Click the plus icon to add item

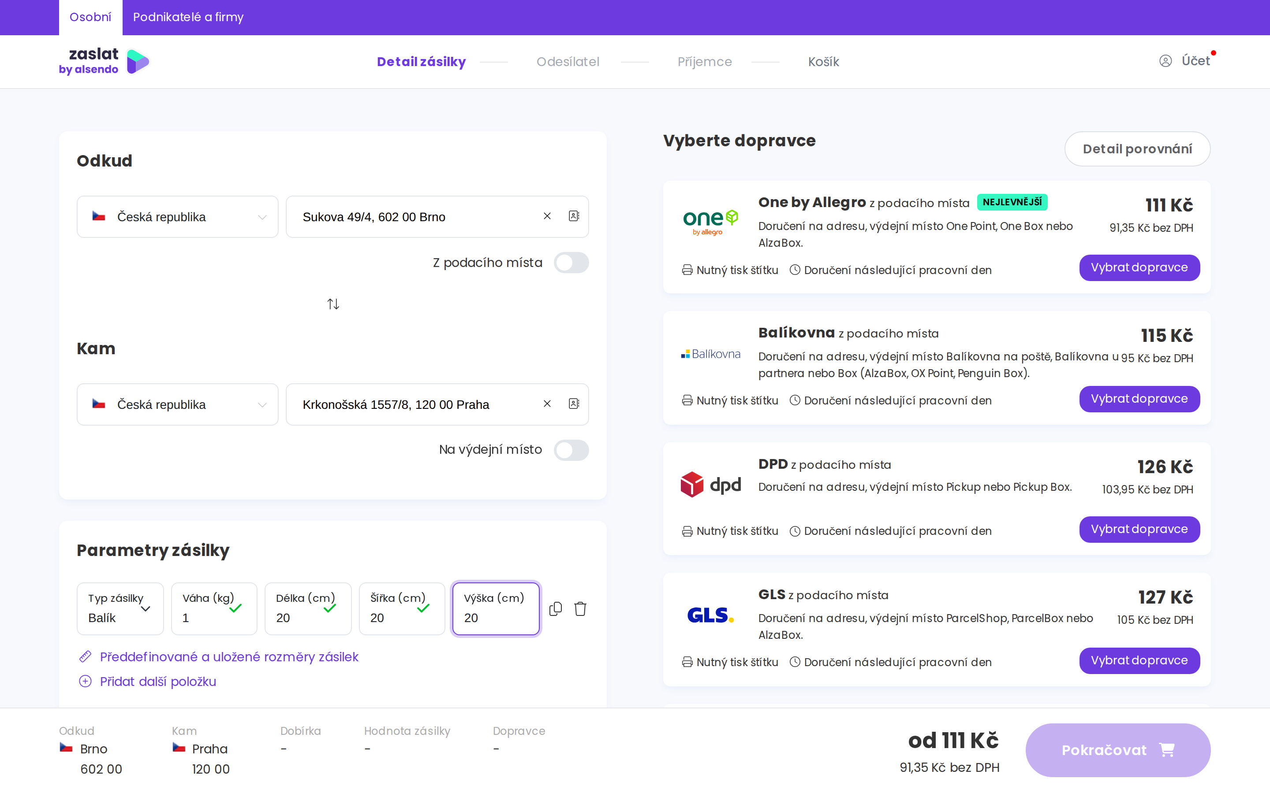(85, 681)
